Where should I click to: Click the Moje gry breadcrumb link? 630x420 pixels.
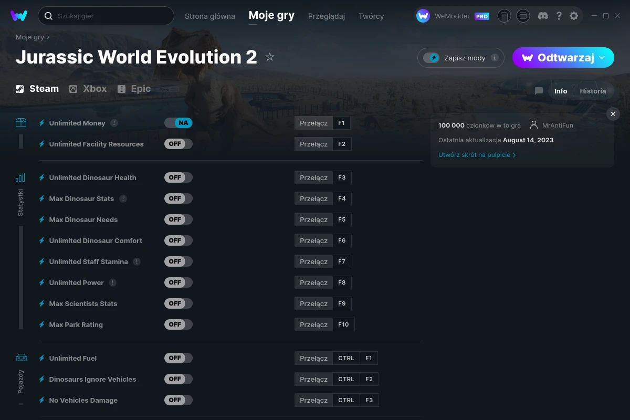[x=30, y=37]
